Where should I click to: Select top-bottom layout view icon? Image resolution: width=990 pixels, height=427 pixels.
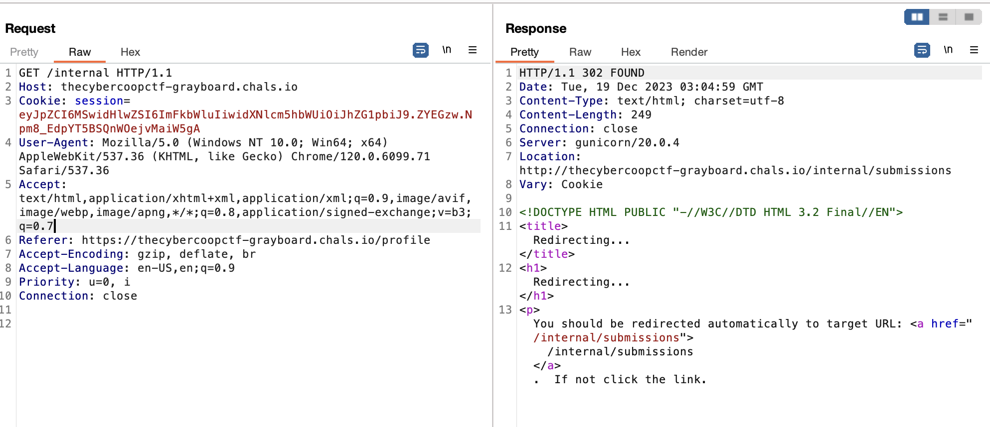click(x=943, y=17)
